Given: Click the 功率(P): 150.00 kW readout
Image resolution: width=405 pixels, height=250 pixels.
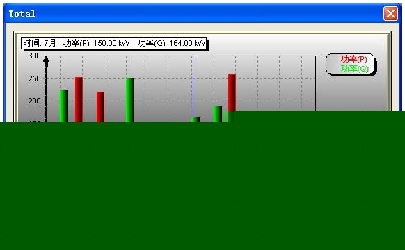Looking at the screenshot, I should click(96, 43).
